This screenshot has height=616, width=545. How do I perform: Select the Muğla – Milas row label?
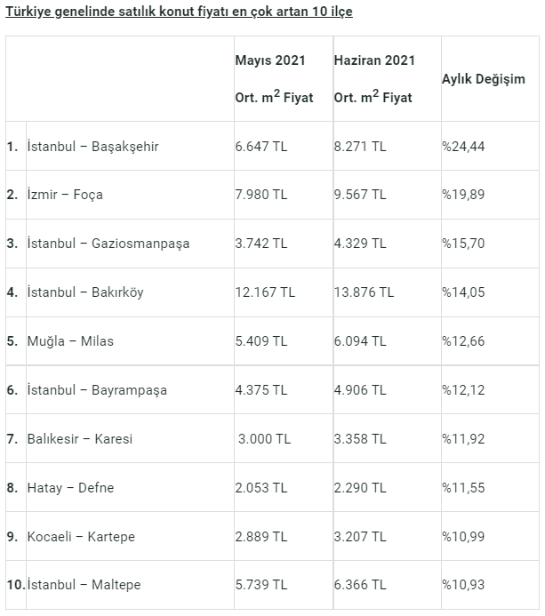coord(70,341)
